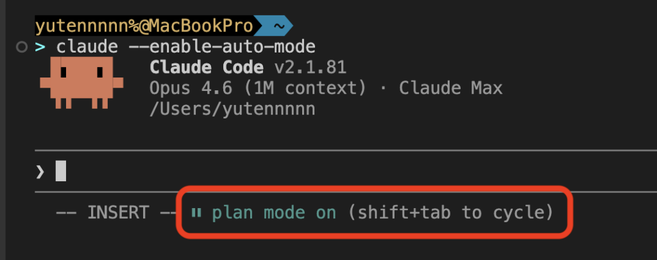This screenshot has width=657, height=260.
Task: Click the chevron in the input prompt
Action: pyautogui.click(x=40, y=171)
